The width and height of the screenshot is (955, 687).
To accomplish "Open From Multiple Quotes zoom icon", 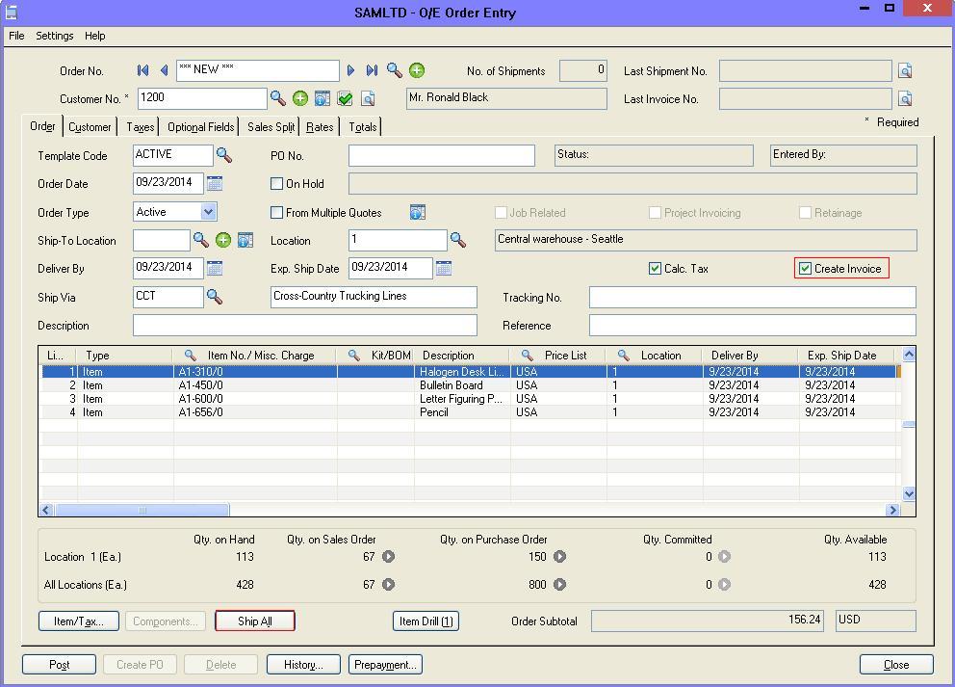I will (x=418, y=212).
